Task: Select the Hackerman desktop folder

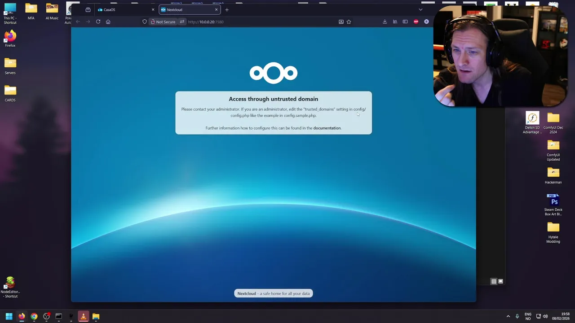Action: pyautogui.click(x=553, y=175)
